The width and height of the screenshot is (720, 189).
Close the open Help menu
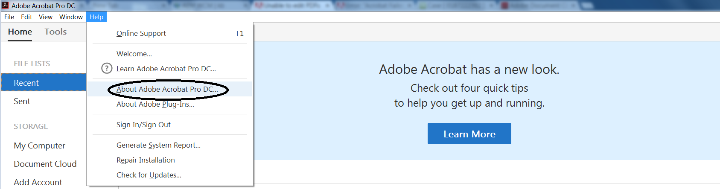point(96,17)
